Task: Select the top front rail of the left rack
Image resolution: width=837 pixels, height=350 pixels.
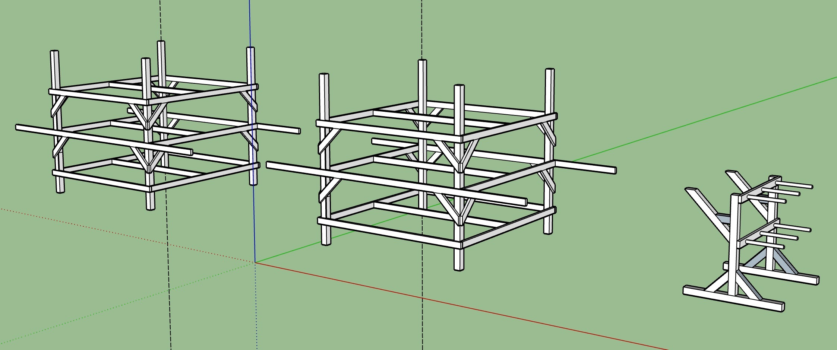Action: [97, 96]
